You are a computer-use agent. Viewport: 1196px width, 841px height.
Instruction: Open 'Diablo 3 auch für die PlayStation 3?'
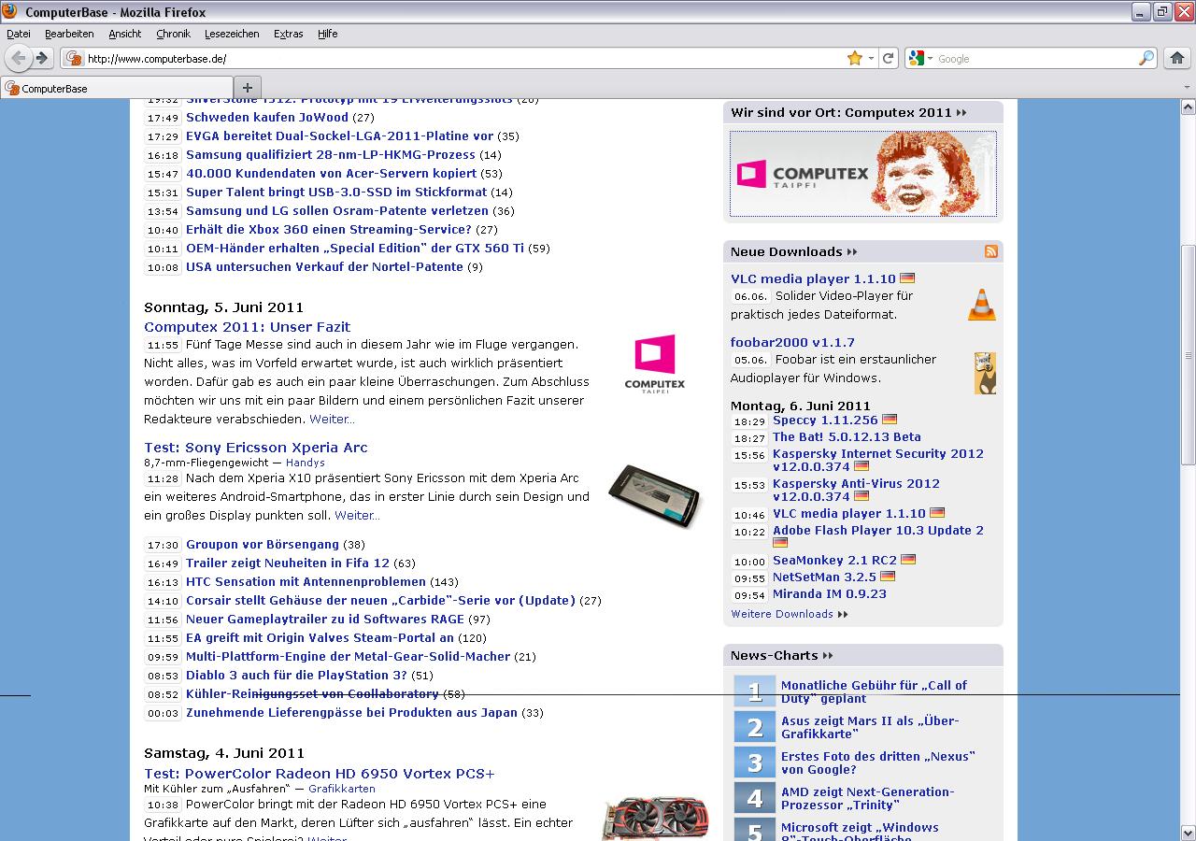coord(296,676)
